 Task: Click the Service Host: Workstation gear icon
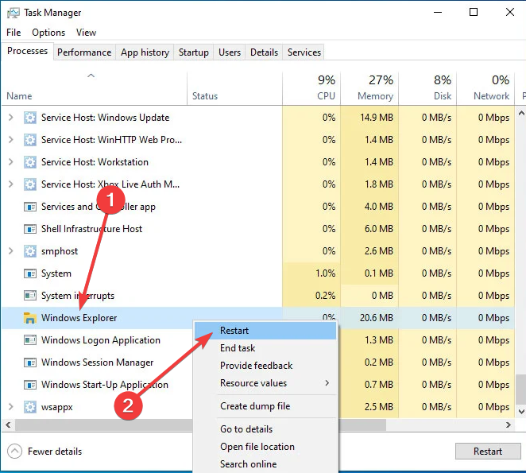(30, 162)
